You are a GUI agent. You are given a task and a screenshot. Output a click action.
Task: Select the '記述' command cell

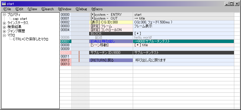111,37
